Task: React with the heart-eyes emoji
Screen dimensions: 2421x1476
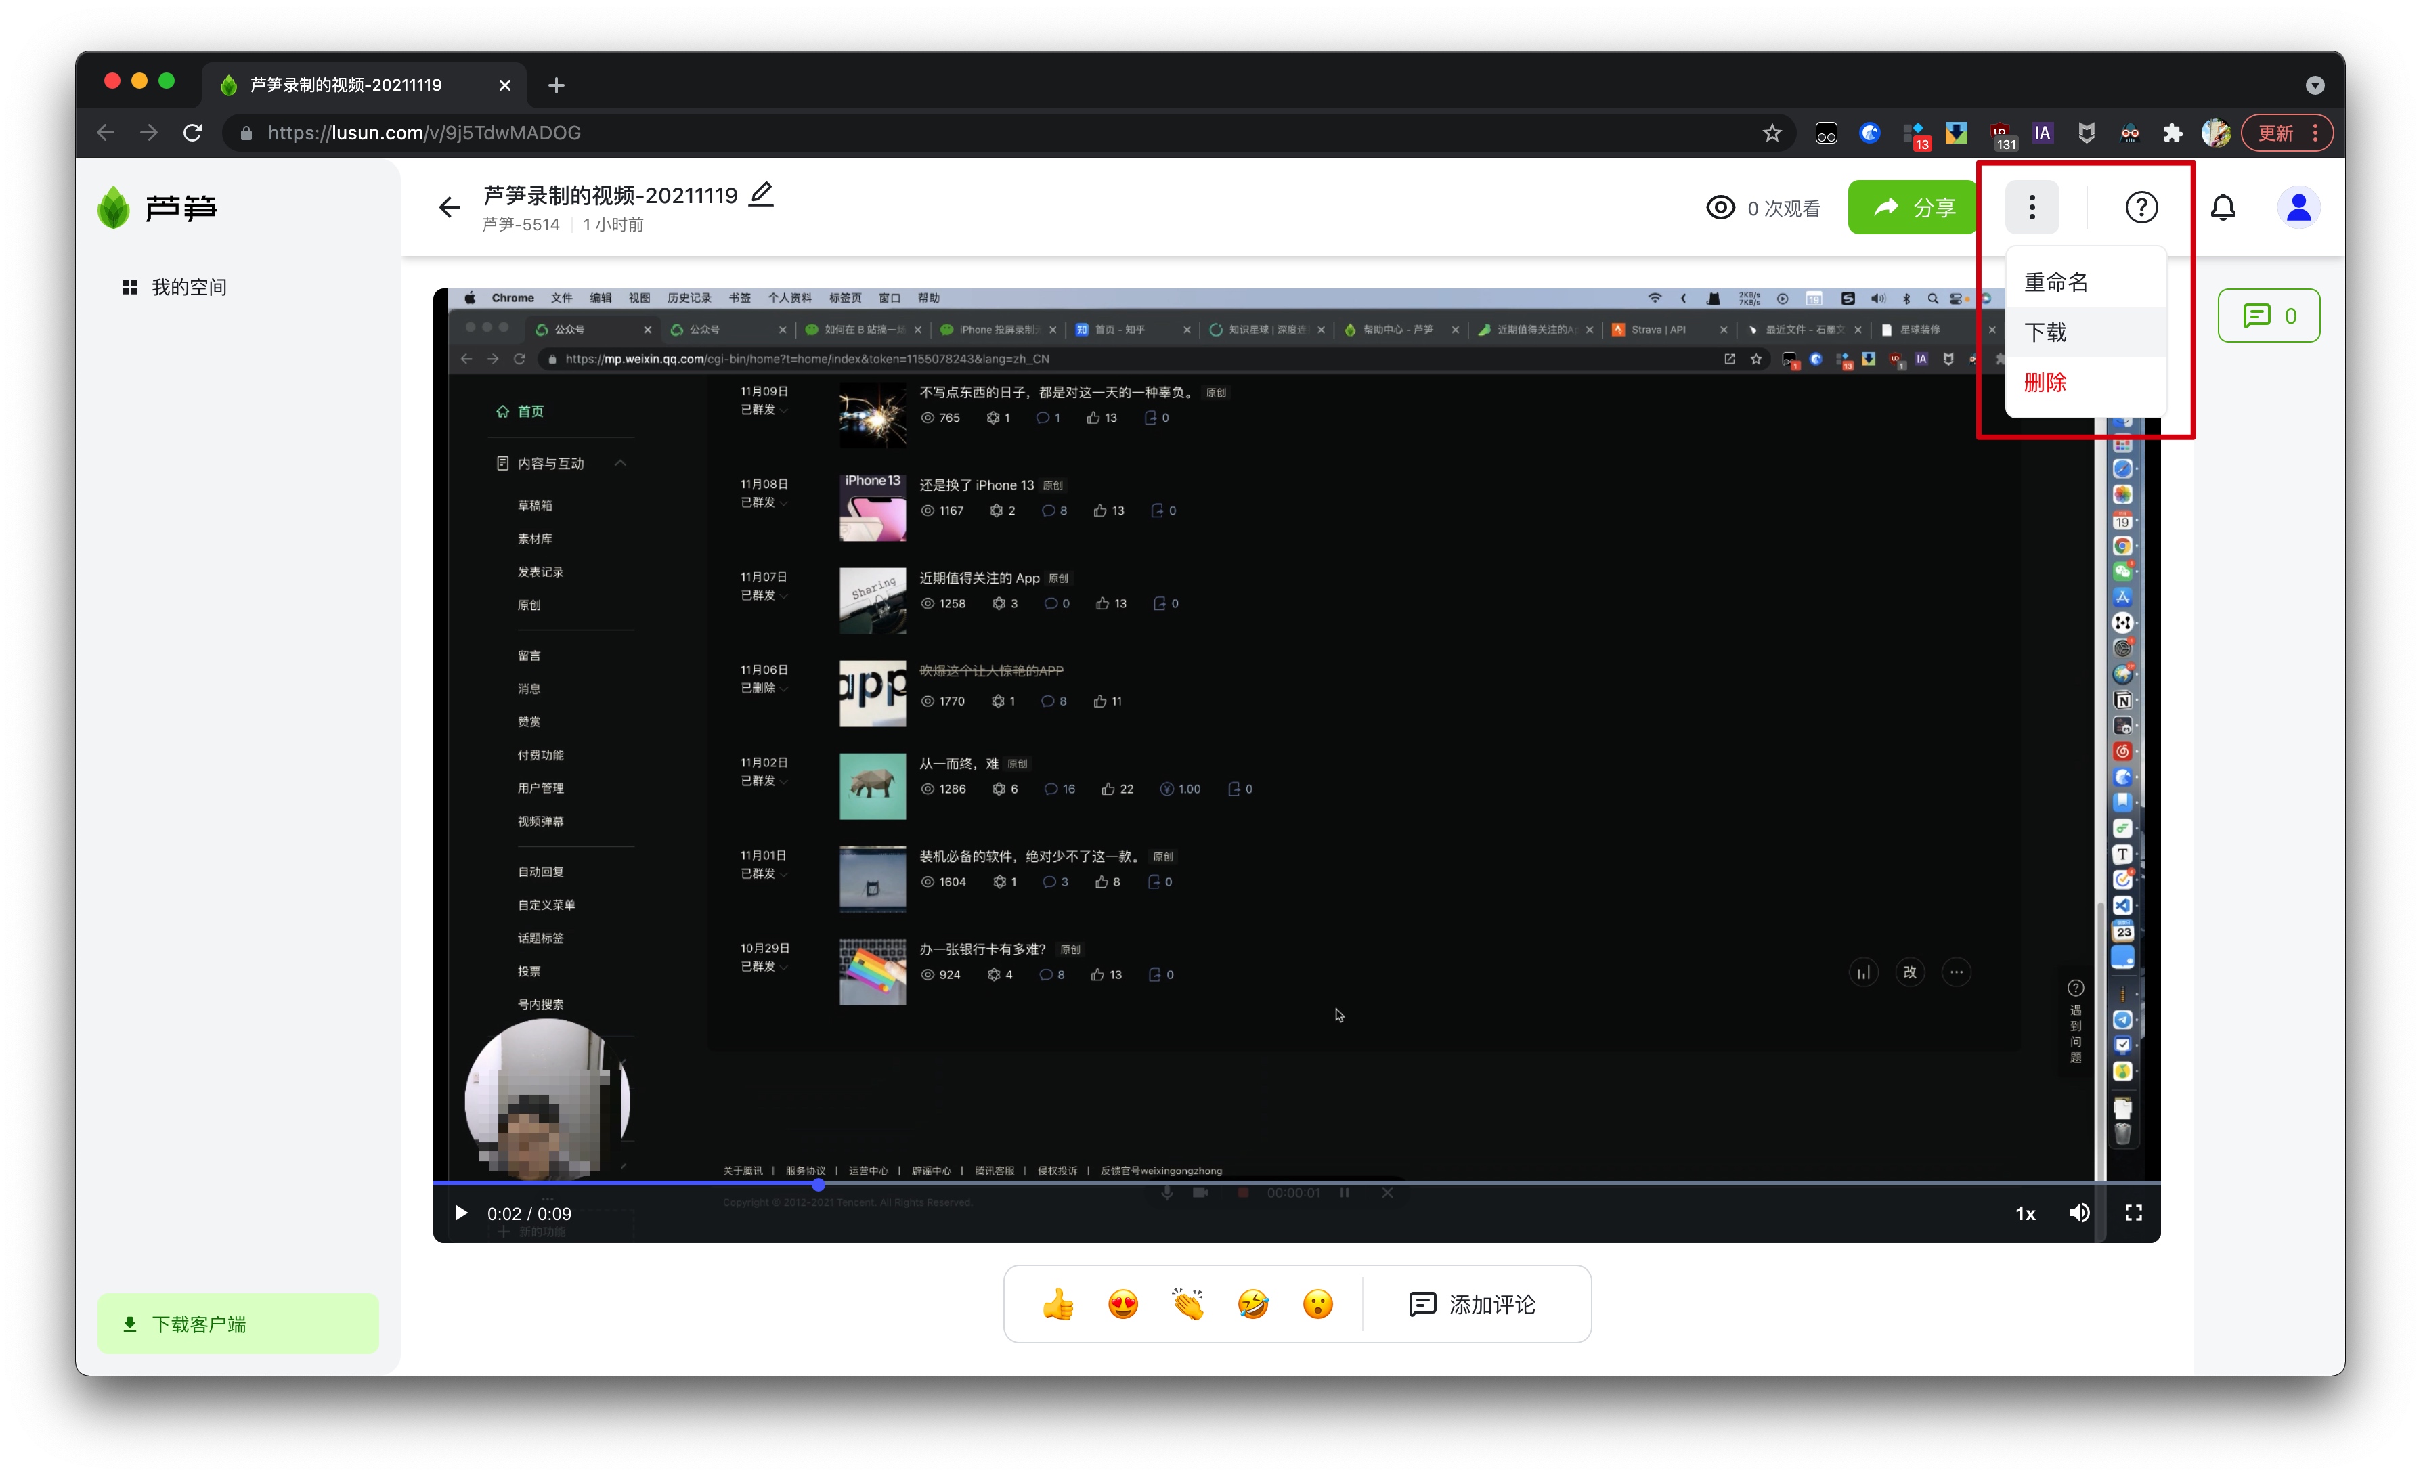Action: click(x=1122, y=1304)
